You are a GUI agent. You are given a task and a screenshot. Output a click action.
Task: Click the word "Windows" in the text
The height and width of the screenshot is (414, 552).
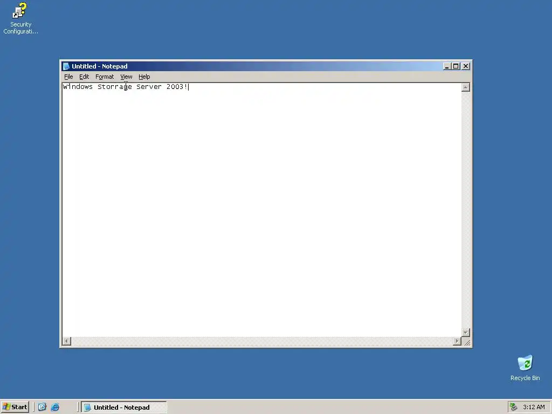[78, 87]
